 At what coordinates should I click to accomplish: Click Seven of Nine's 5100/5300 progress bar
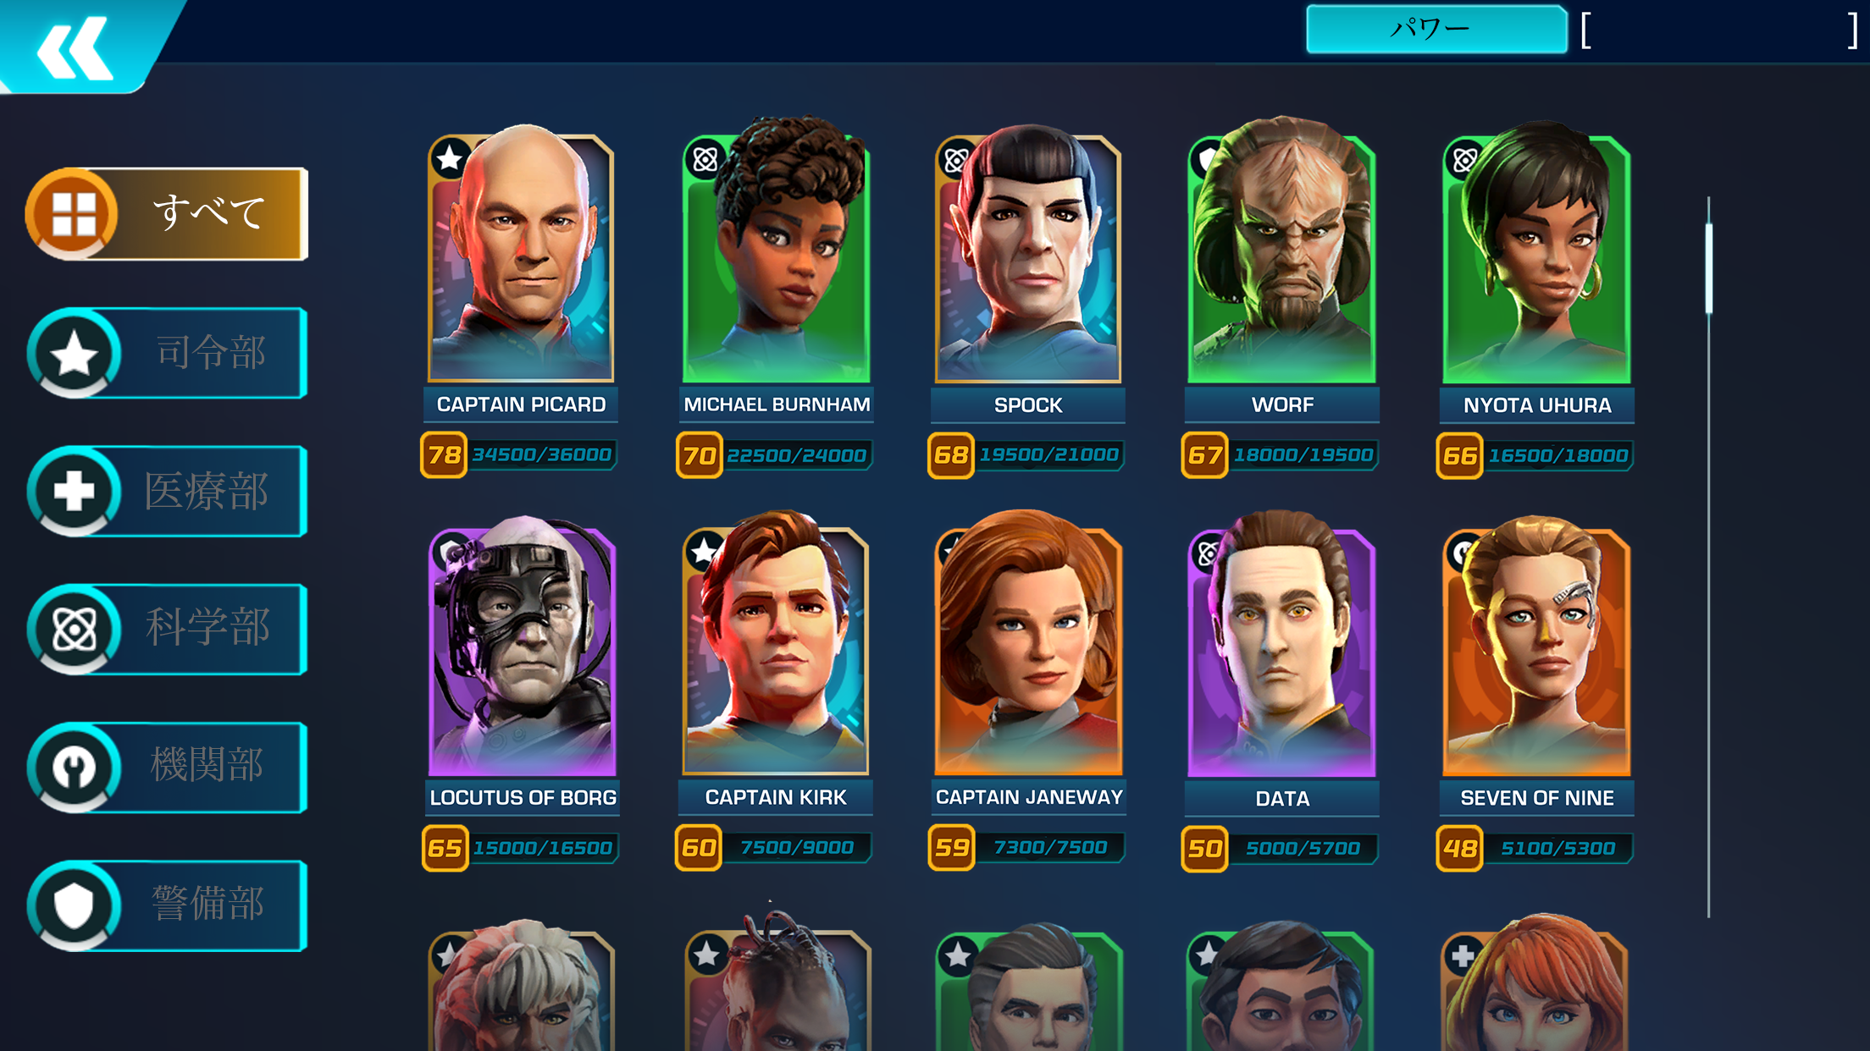click(x=1557, y=848)
